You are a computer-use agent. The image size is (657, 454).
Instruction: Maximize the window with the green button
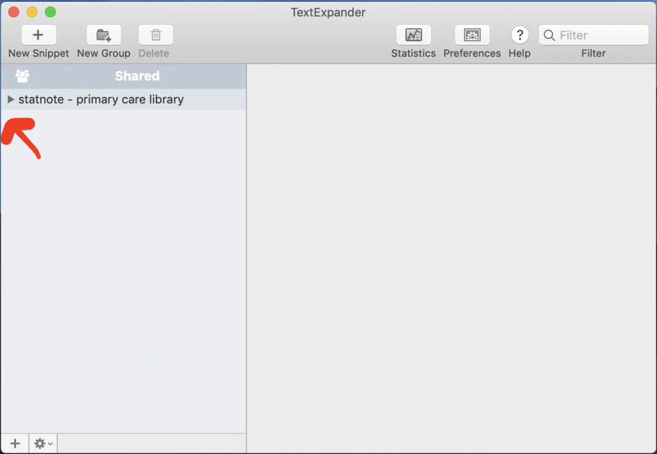click(x=50, y=12)
